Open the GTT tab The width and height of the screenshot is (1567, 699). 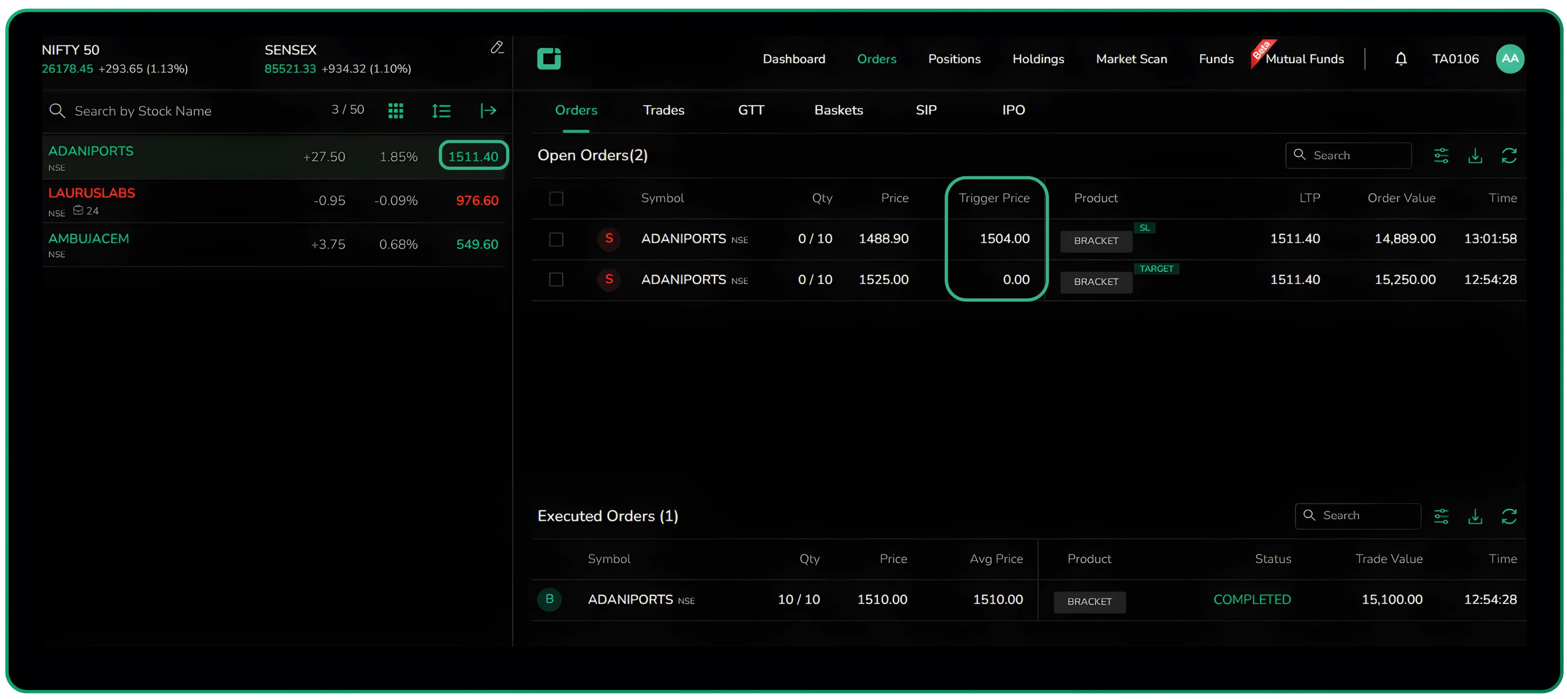tap(750, 110)
